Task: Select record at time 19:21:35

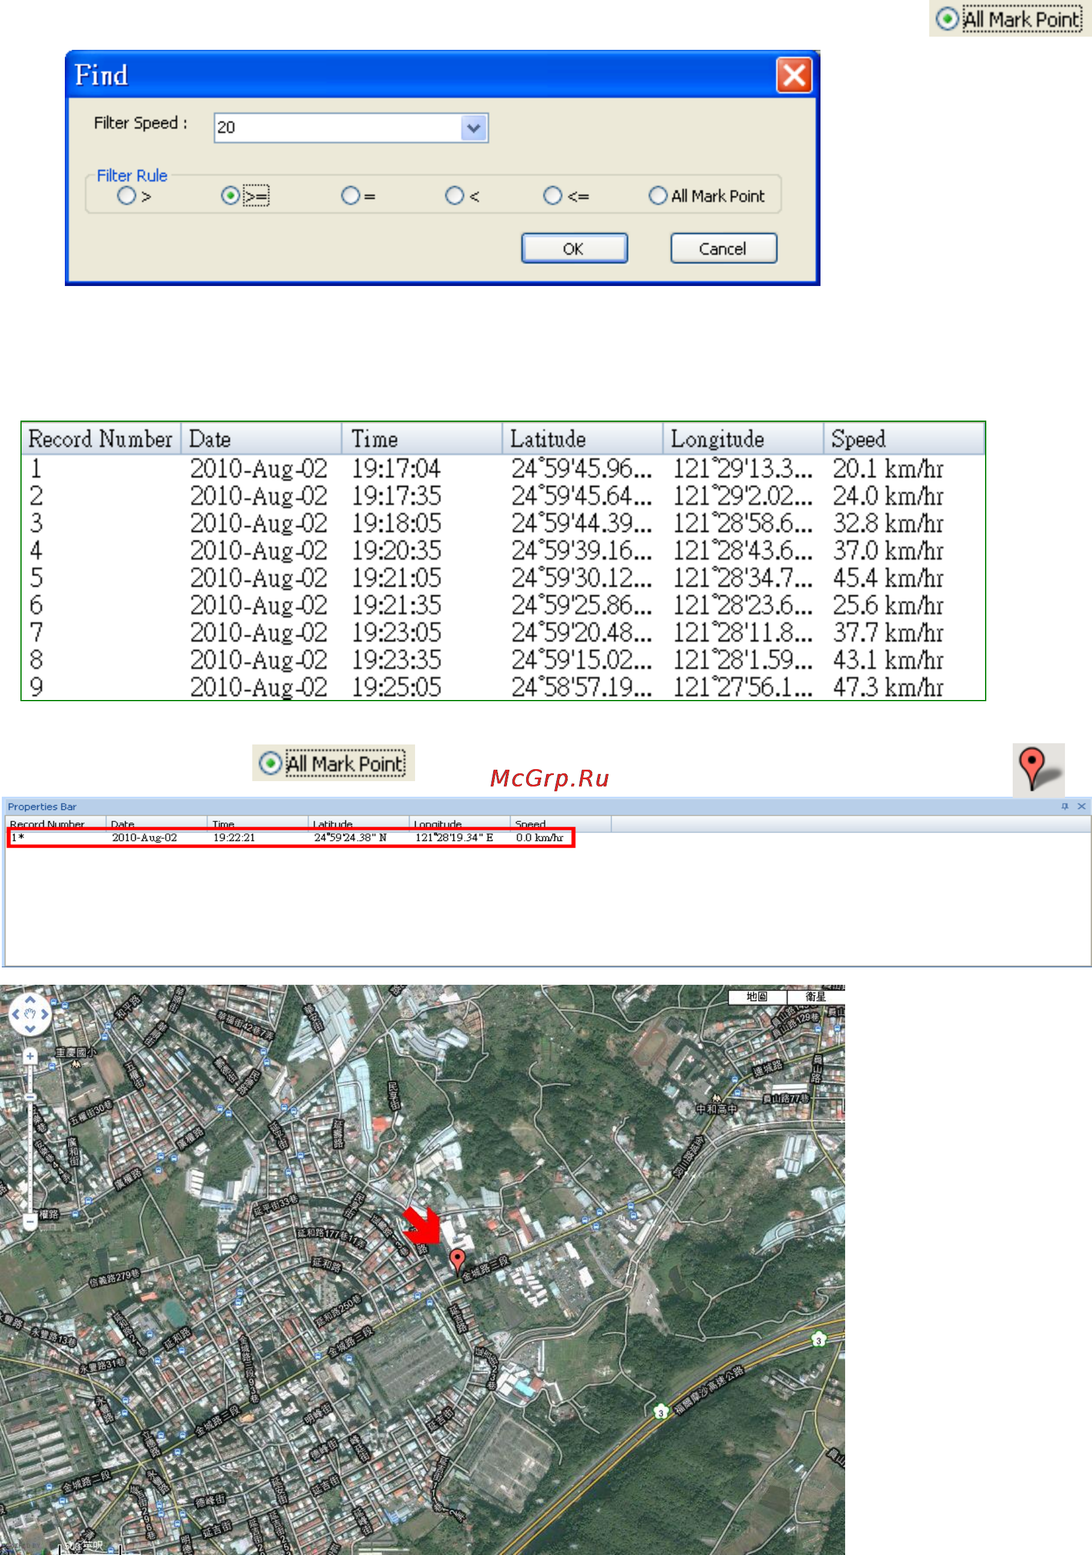Action: tap(503, 605)
